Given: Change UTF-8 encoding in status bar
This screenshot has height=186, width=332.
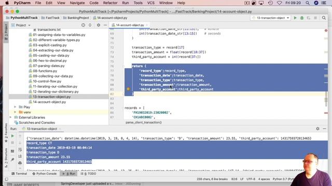Looking at the screenshot, I should [x=251, y=179].
